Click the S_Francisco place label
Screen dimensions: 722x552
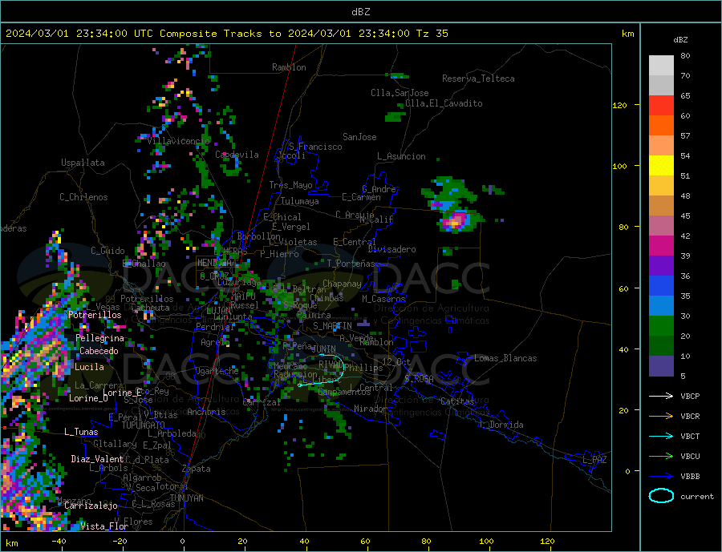(x=315, y=147)
